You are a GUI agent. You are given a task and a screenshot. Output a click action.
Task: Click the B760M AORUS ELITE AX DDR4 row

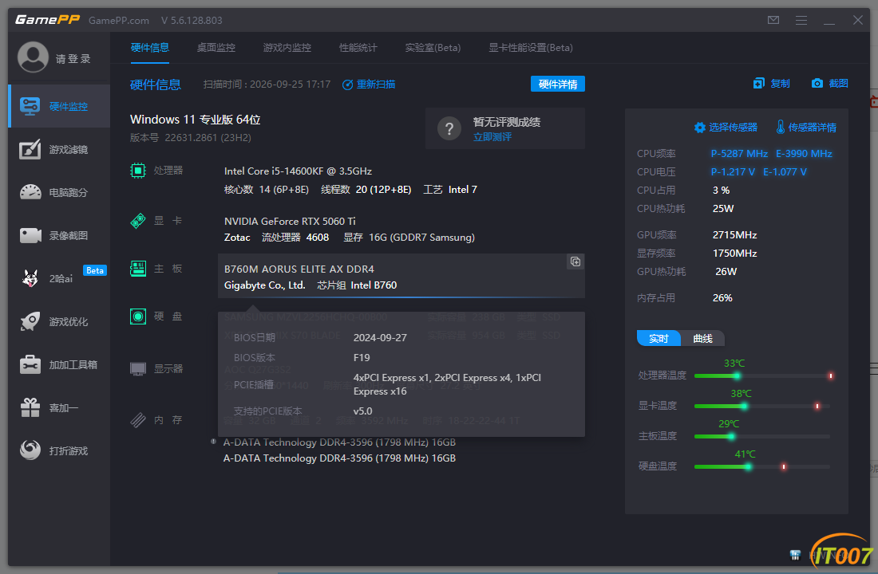[401, 277]
